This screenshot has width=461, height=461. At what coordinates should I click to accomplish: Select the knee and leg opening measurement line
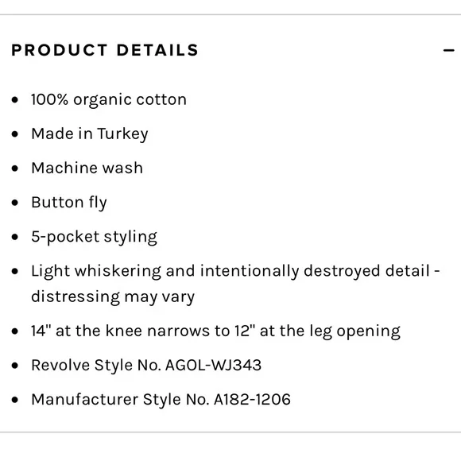pyautogui.click(x=216, y=331)
